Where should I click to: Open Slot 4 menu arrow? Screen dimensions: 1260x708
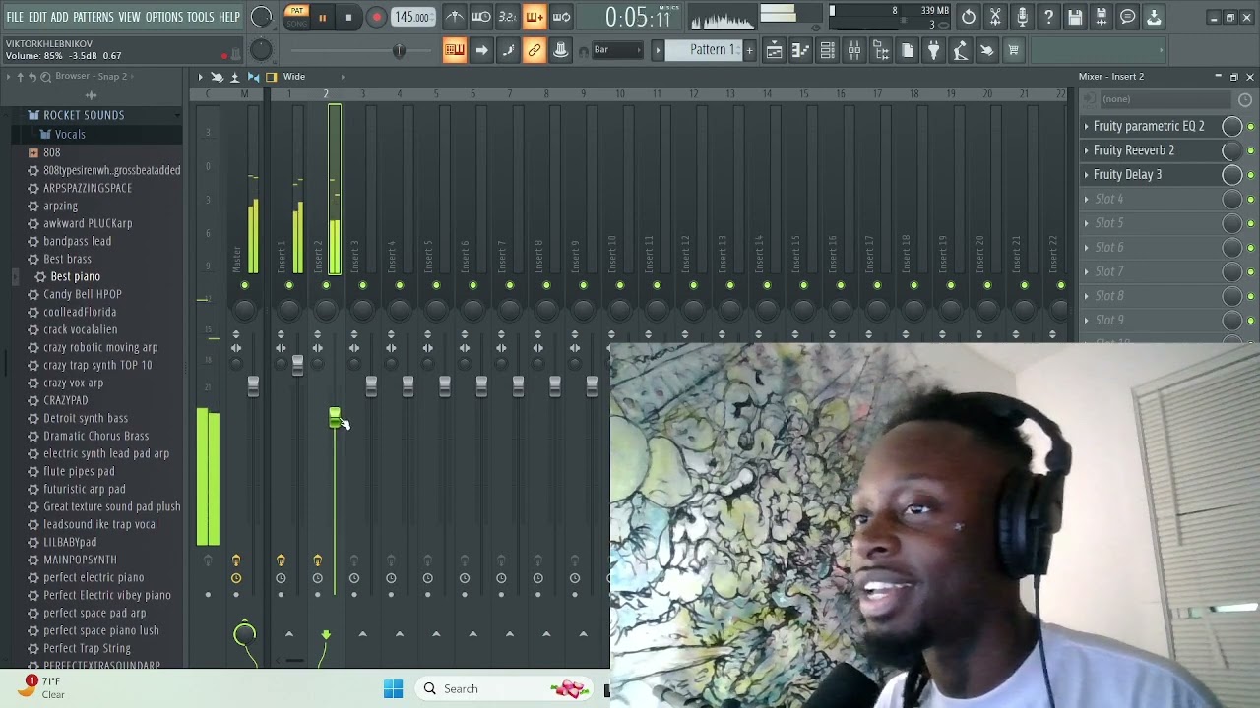[1087, 199]
